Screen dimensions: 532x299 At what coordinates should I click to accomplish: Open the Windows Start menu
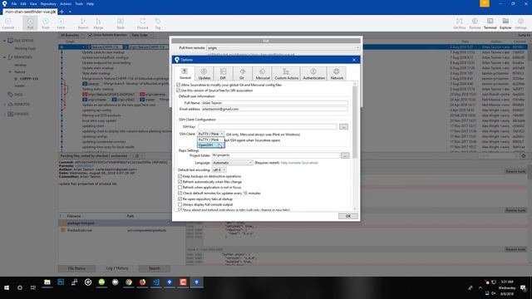click(7, 287)
